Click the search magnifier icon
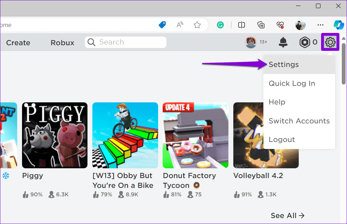 point(91,42)
